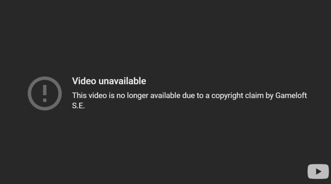Screen dimensions: 331x184
Task: Click the word "copyright" in the message
Action: point(227,96)
